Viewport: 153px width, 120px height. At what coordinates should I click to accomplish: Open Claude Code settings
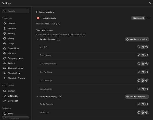click(15, 73)
